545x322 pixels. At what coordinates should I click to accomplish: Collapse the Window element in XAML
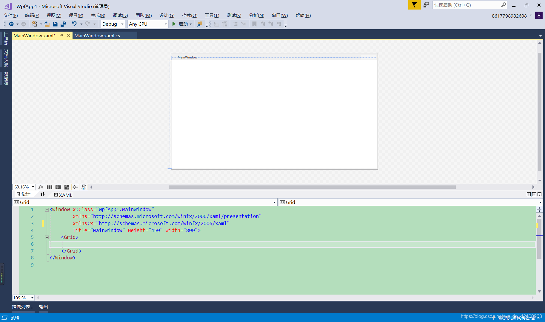tap(47, 210)
